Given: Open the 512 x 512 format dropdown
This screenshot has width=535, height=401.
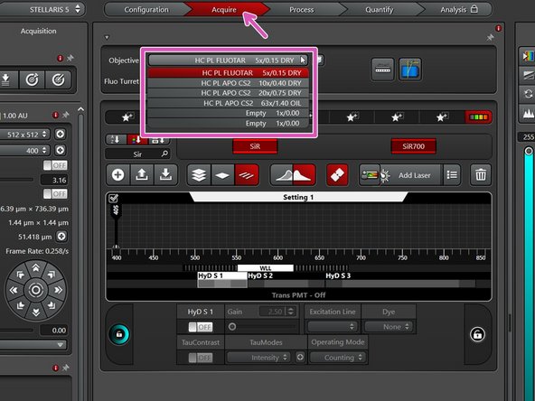Looking at the screenshot, I should pyautogui.click(x=24, y=135).
